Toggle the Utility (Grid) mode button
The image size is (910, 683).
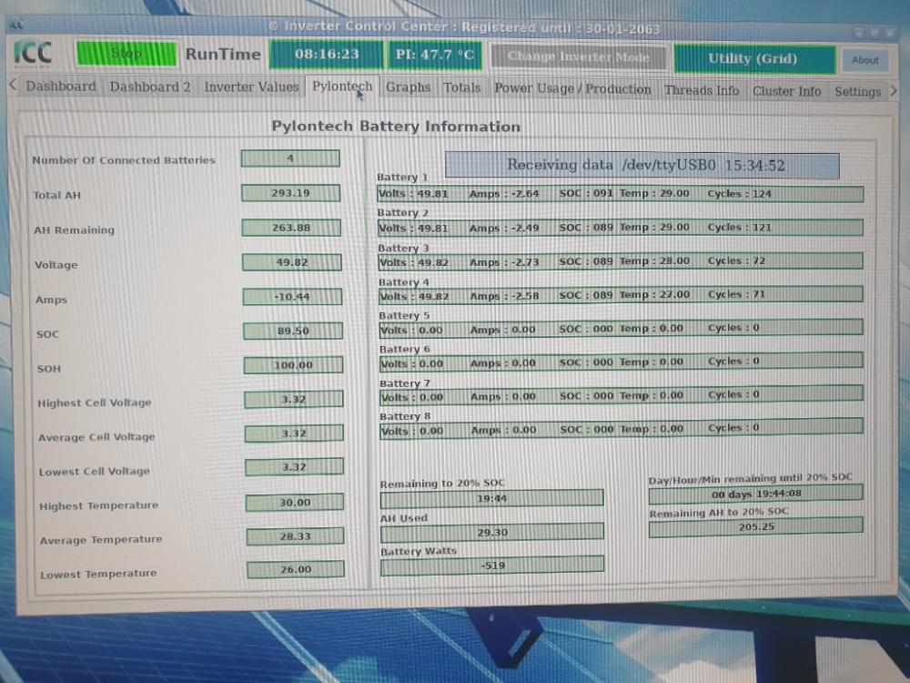pos(755,58)
